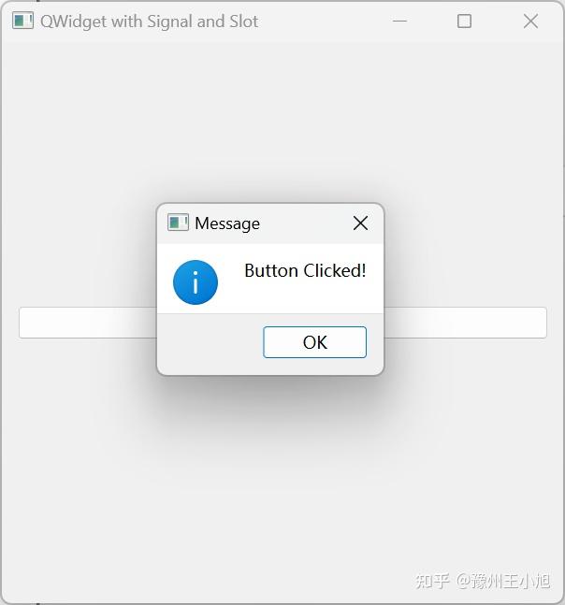Click the QWidget main window app icon
This screenshot has width=565, height=605.
(22, 21)
